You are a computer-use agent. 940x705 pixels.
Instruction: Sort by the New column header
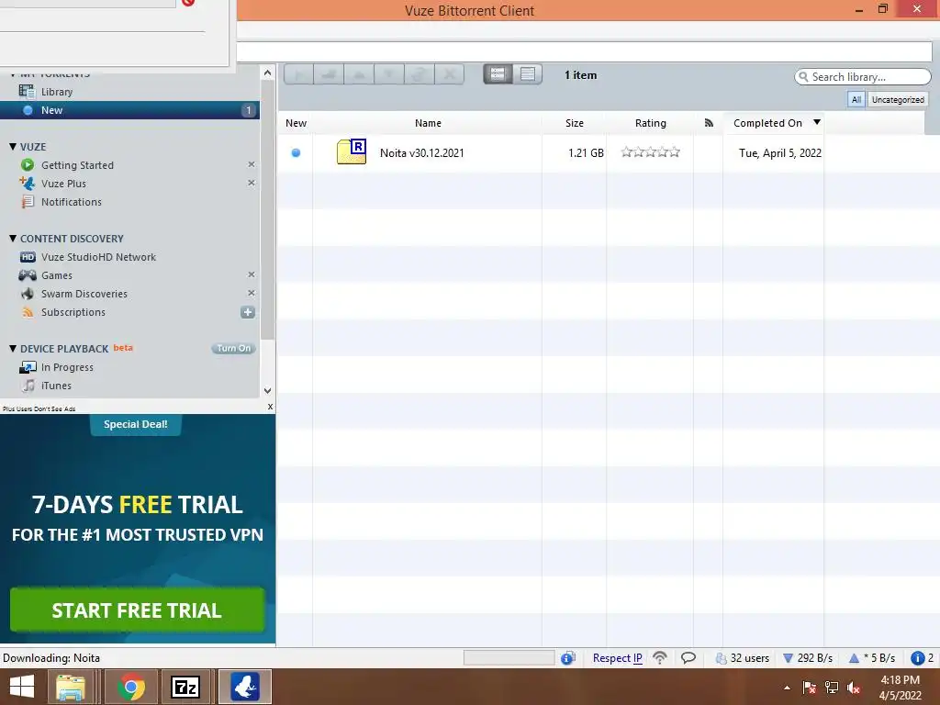[296, 123]
